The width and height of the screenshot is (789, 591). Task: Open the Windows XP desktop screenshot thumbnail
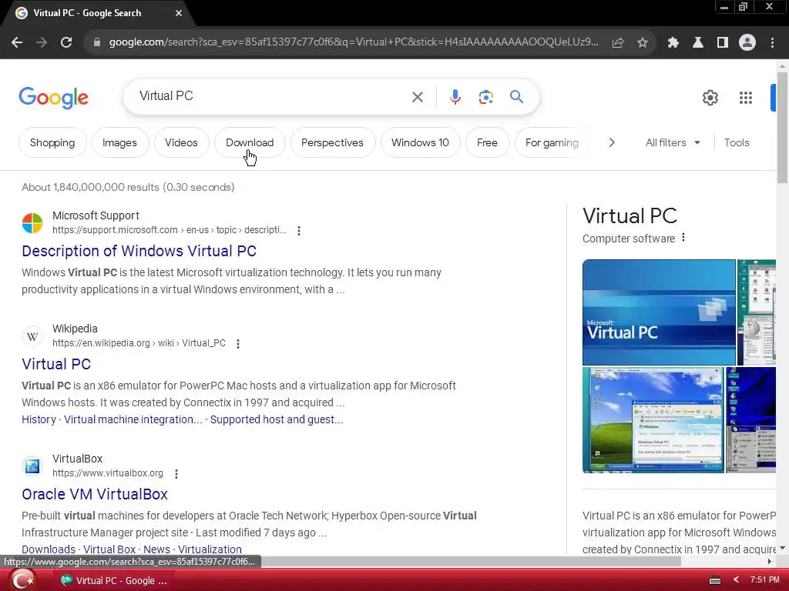click(x=653, y=420)
